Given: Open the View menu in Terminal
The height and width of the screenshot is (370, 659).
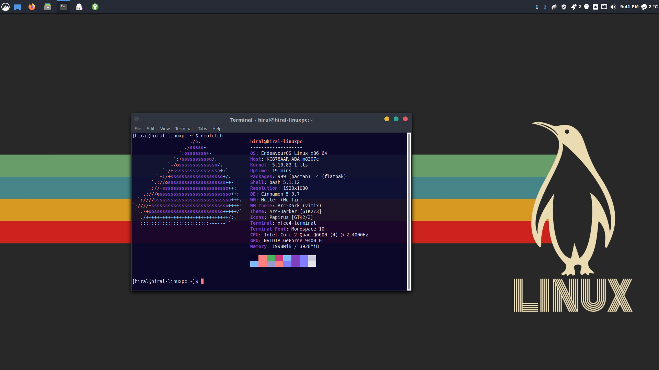Looking at the screenshot, I should click(x=165, y=129).
